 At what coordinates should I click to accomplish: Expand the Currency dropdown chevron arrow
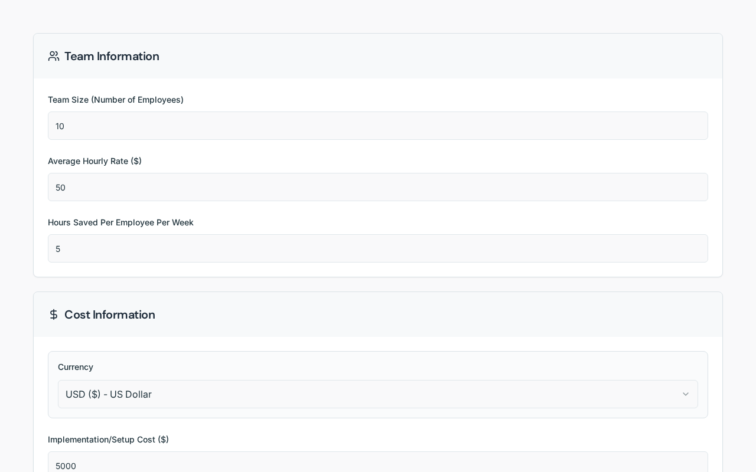(686, 394)
